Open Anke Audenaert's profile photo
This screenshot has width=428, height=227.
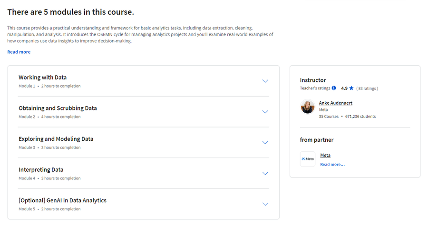pyautogui.click(x=308, y=107)
